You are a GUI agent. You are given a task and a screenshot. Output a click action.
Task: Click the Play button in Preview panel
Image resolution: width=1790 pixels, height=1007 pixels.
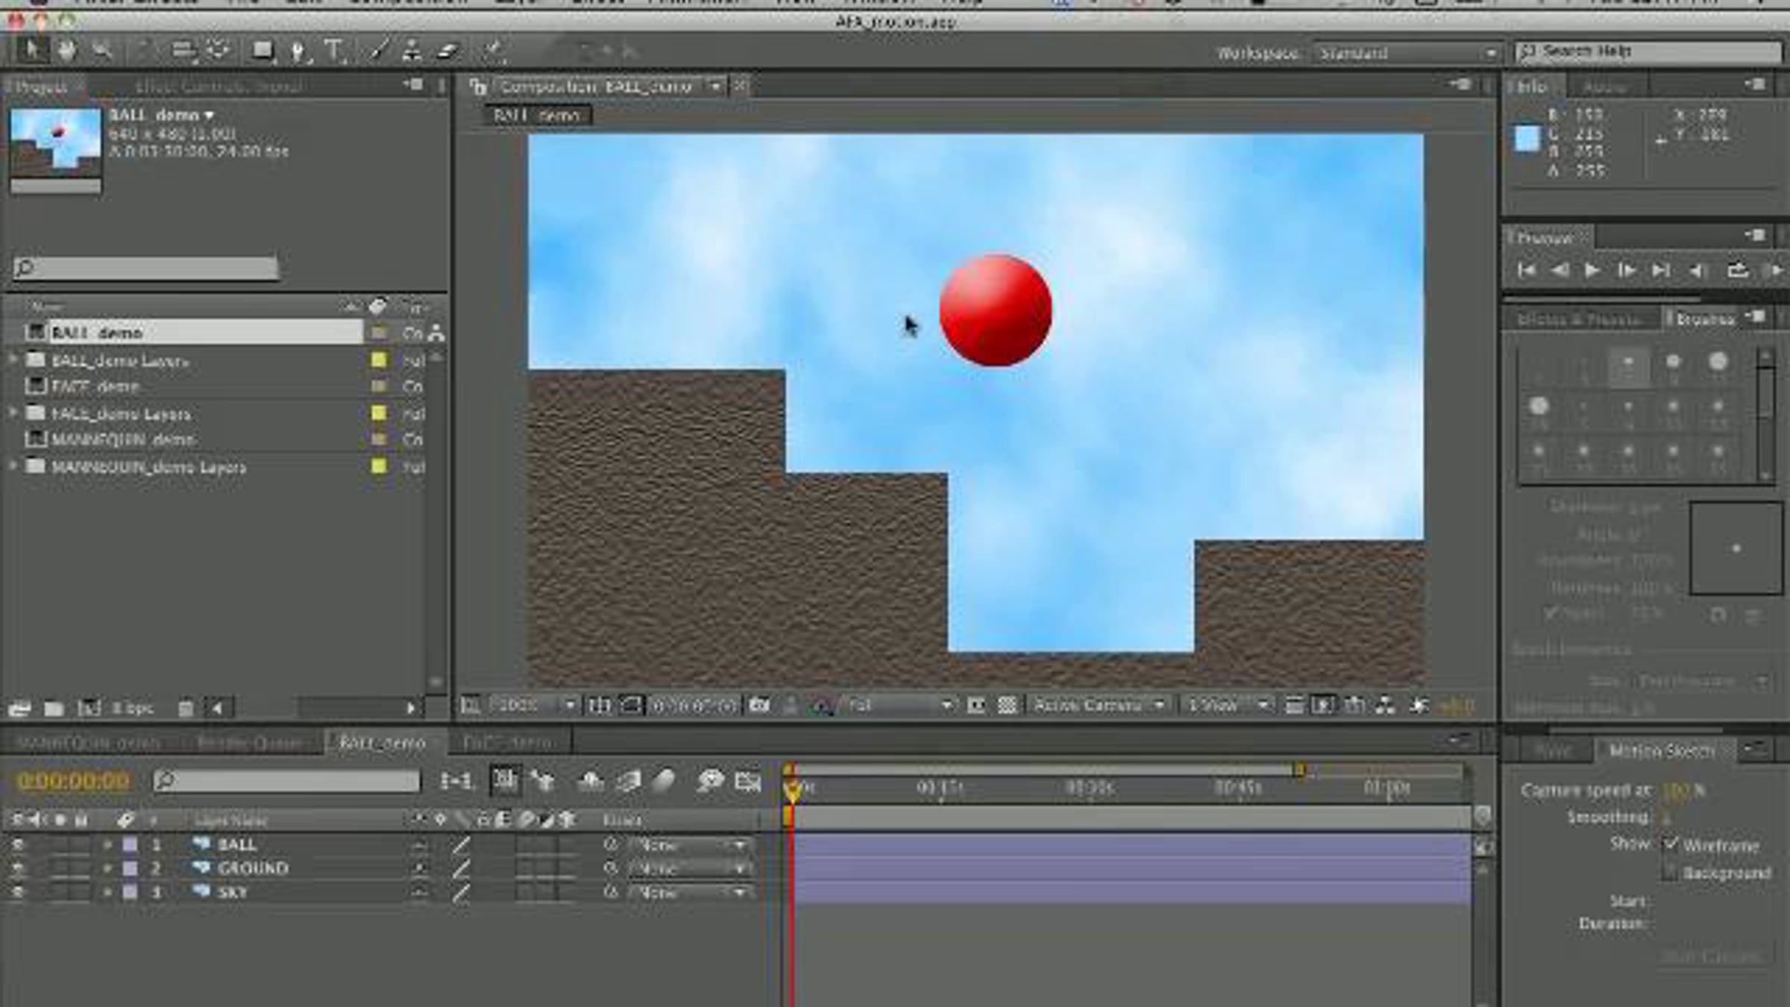point(1592,270)
